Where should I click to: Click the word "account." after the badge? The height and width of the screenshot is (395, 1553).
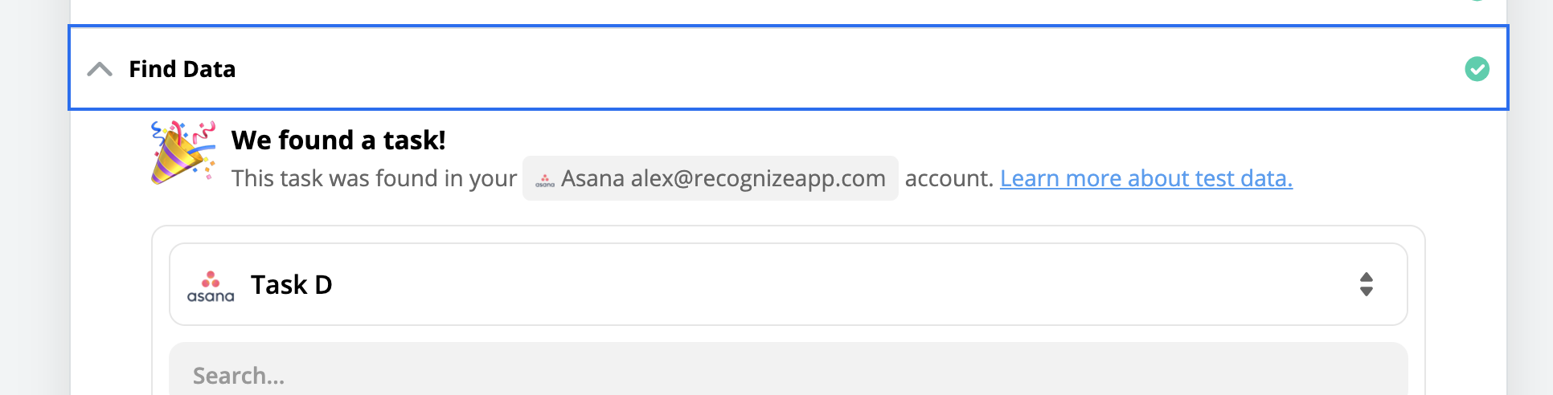tap(949, 178)
